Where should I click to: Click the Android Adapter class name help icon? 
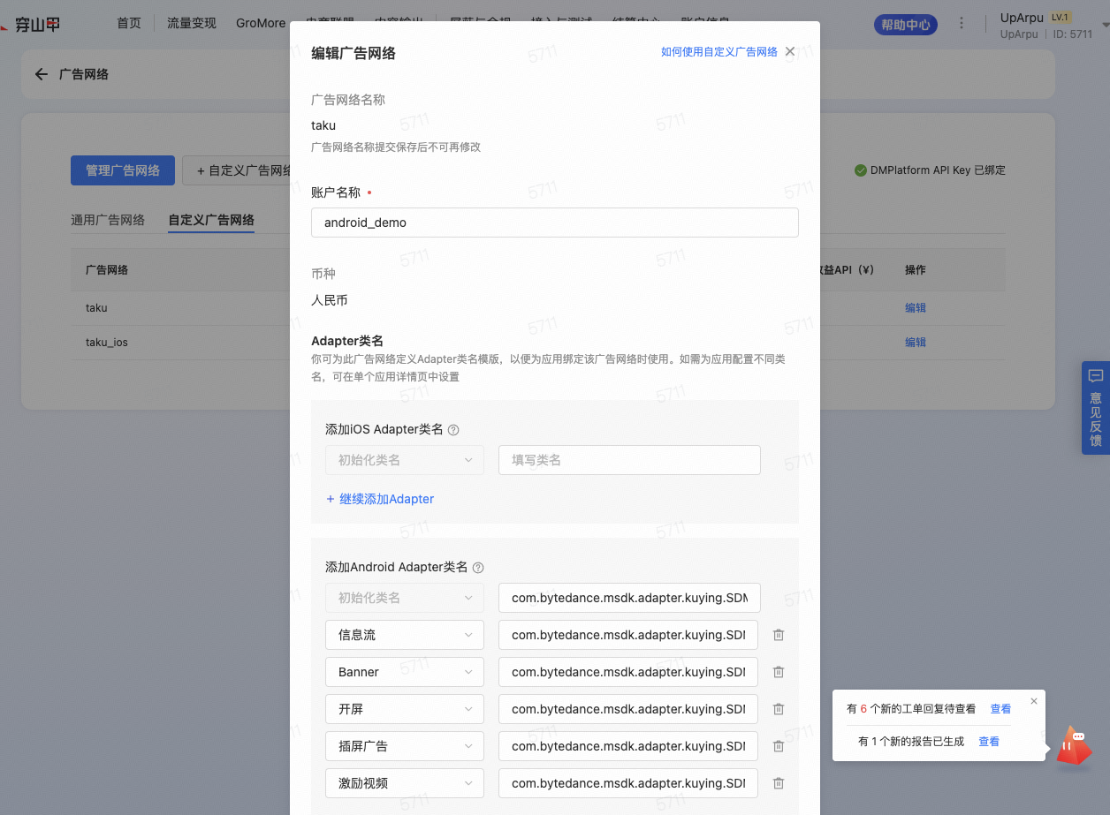(478, 568)
